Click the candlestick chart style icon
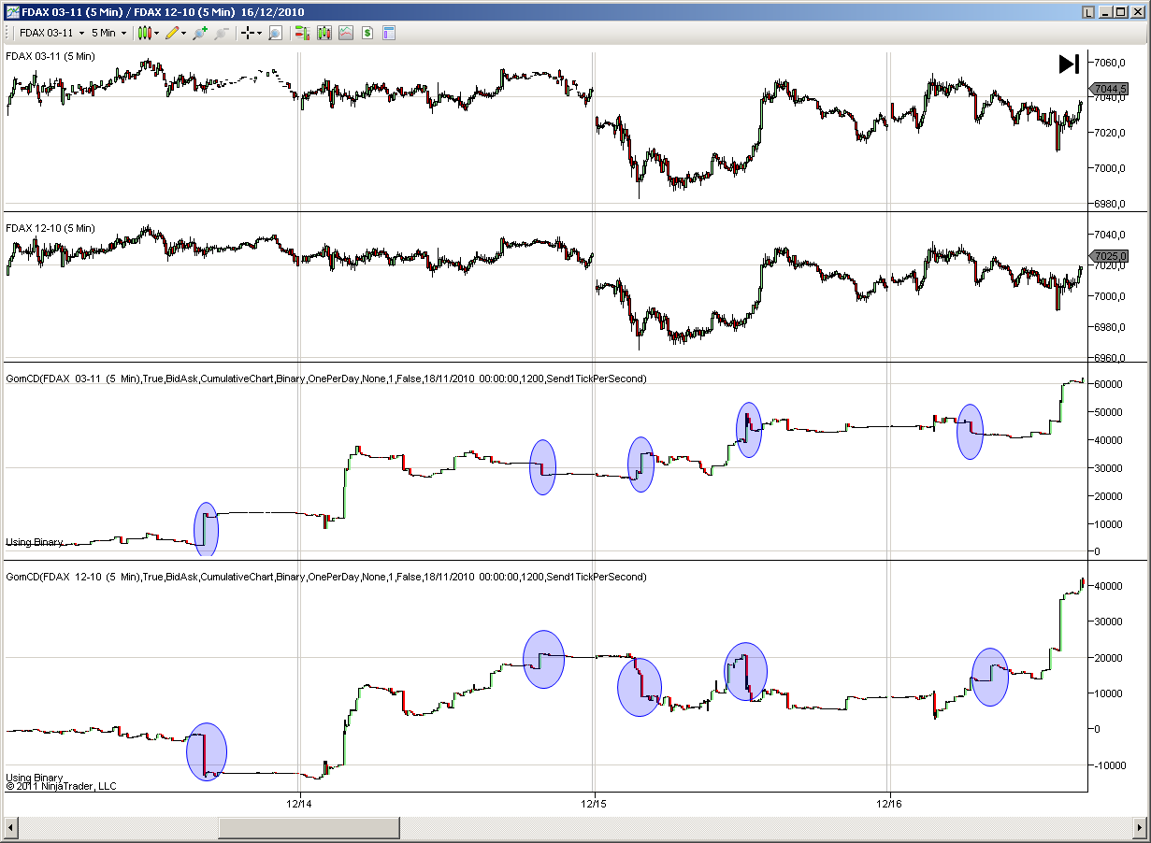The width and height of the screenshot is (1151, 843). pos(144,33)
